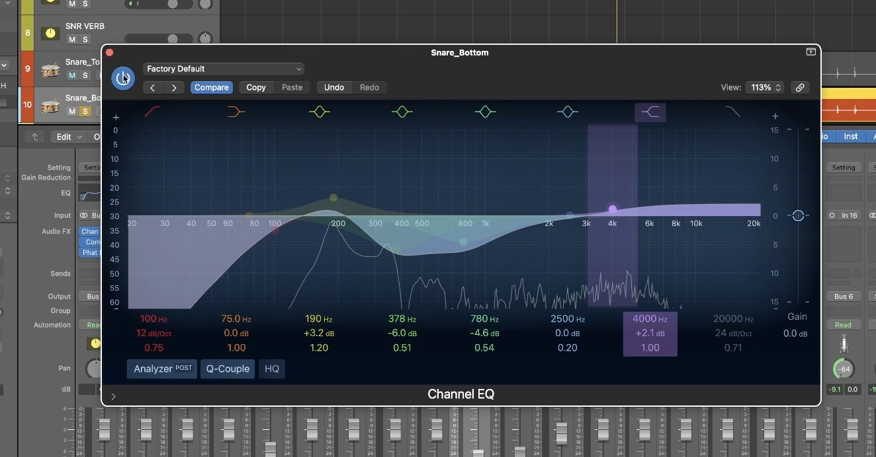The width and height of the screenshot is (876, 457).
Task: Toggle the Channel EQ power button
Action: [123, 78]
